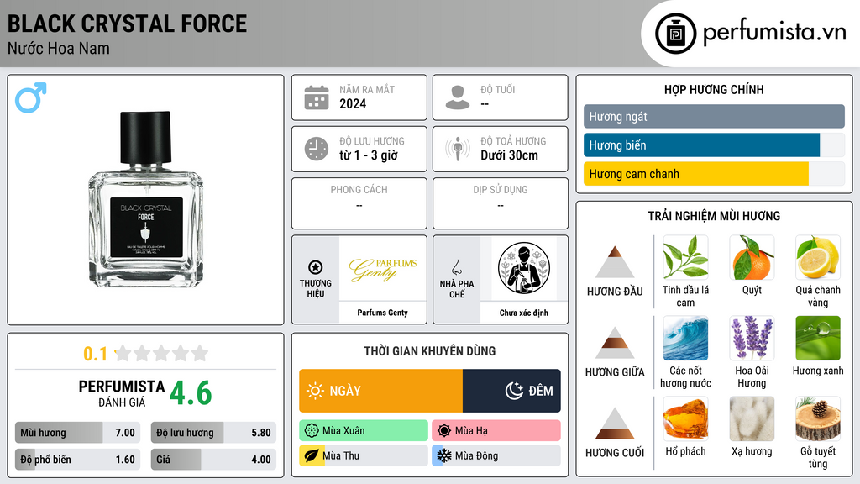Select the Ngày daytime section
This screenshot has width=860, height=484.
coord(380,391)
